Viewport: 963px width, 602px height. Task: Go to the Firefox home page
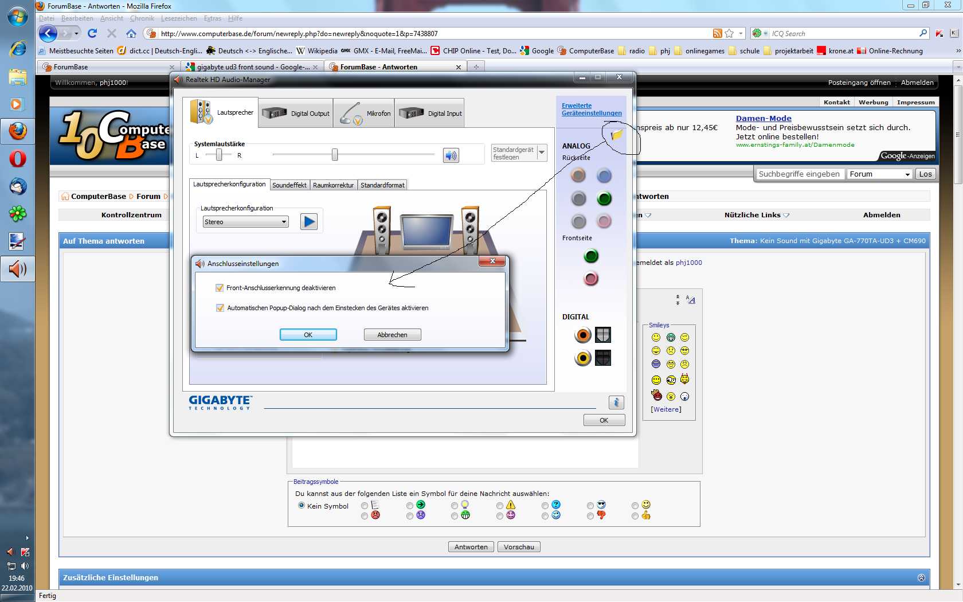(x=131, y=33)
